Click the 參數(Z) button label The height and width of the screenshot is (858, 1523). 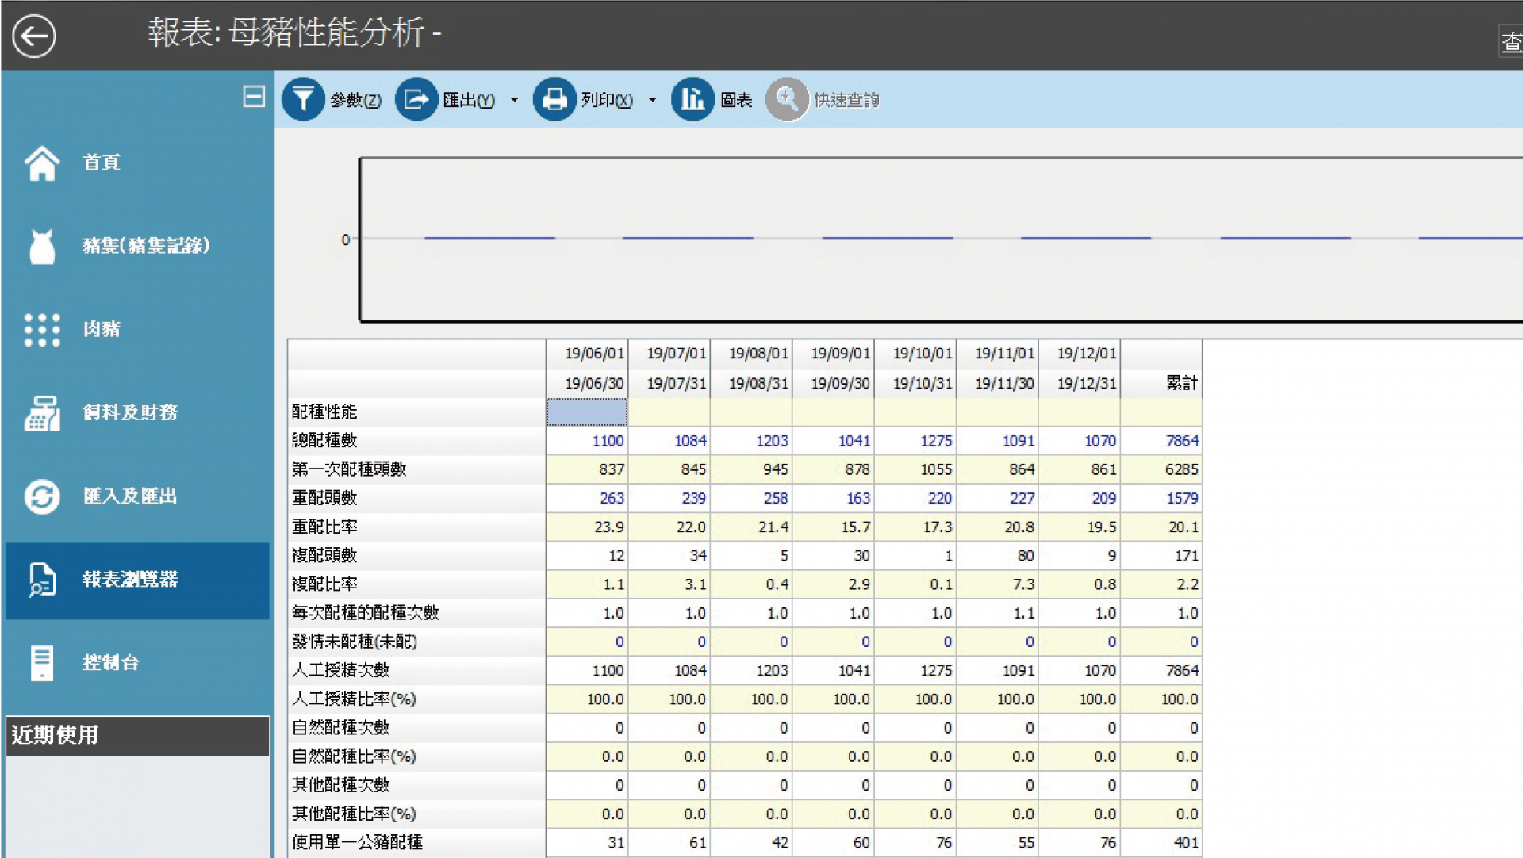click(355, 100)
